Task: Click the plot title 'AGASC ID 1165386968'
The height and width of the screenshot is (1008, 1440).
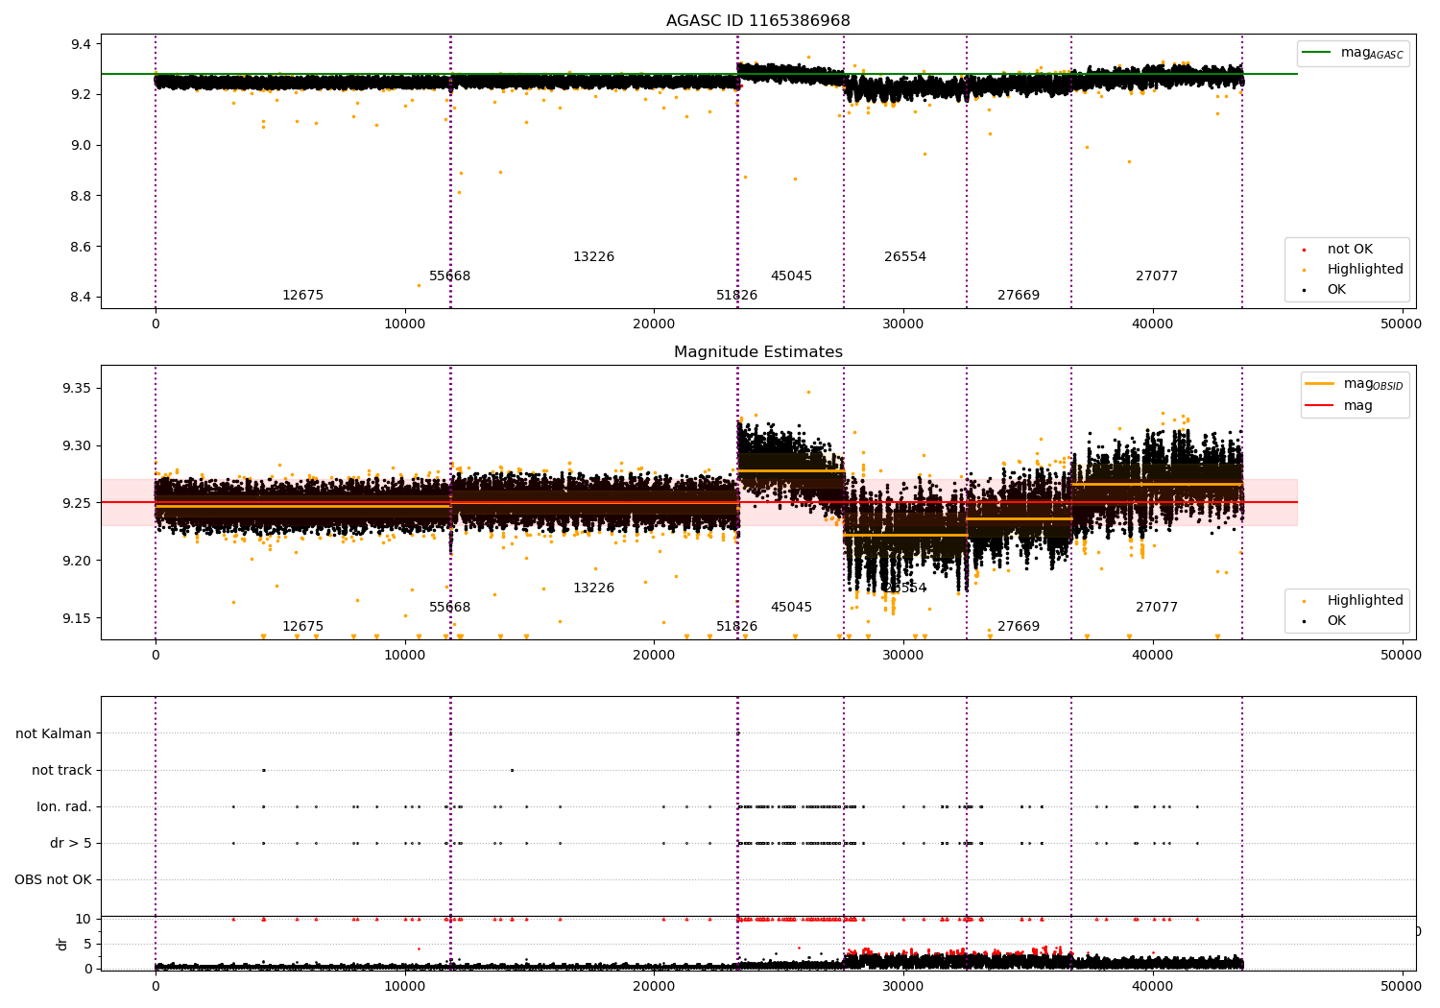Action: [757, 21]
